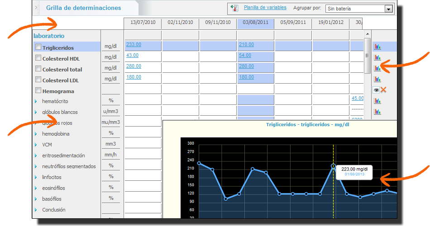The image size is (430, 226).
Task: Open the Agrupar por dropdown
Action: pyautogui.click(x=387, y=9)
